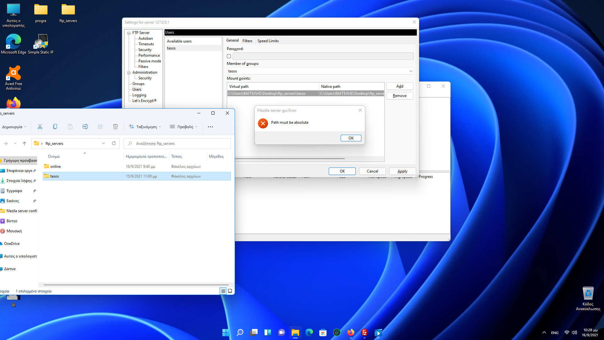Go up one folder level in Explorer
Viewport: 604px width, 340px height.
(x=24, y=143)
